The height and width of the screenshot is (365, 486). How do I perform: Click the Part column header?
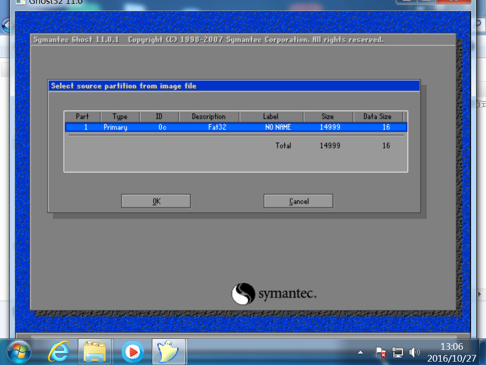82,116
